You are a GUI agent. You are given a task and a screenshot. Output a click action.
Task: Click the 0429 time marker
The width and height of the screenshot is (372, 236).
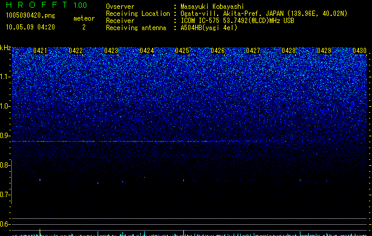324,51
